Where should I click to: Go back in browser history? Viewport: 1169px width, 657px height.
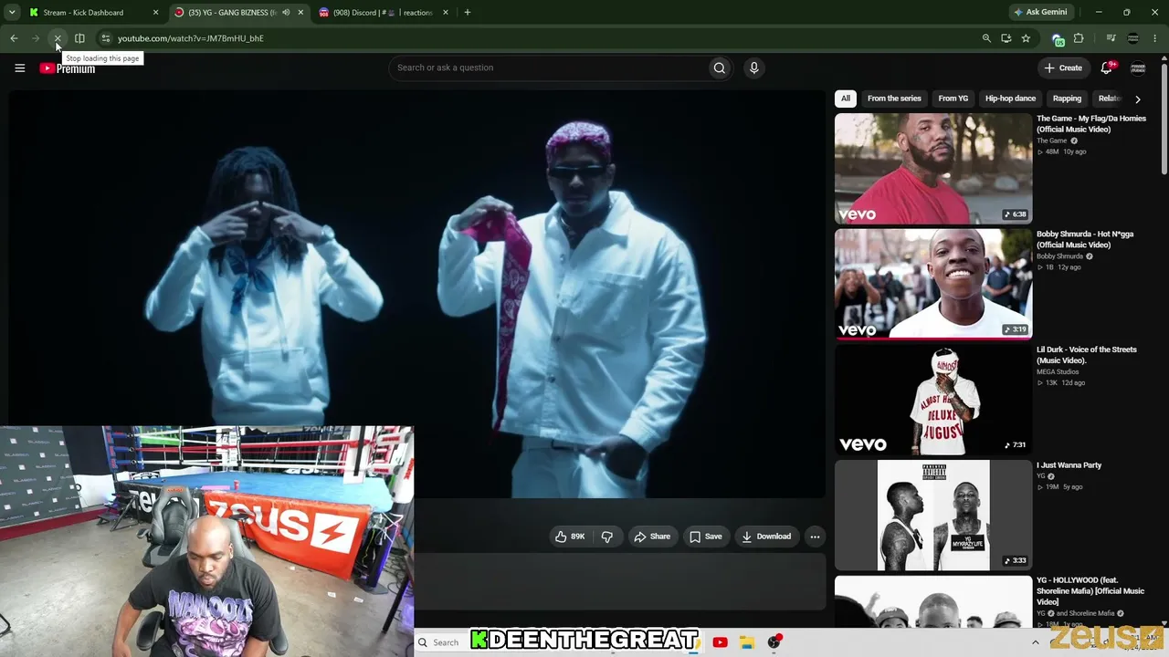click(x=14, y=38)
